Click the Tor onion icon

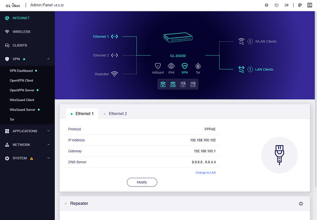click(x=198, y=66)
